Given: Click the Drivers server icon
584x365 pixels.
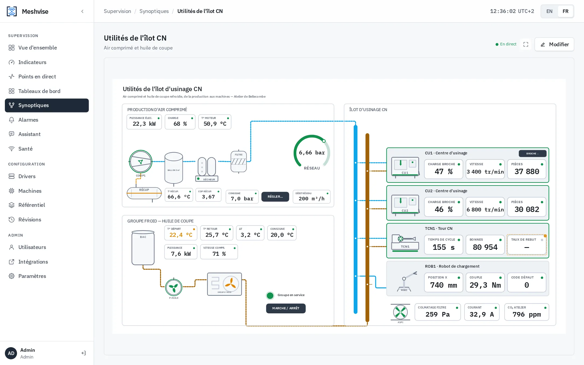Looking at the screenshot, I should click(11, 176).
